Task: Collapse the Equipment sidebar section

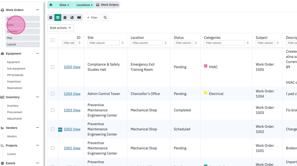Action: [x=37, y=53]
